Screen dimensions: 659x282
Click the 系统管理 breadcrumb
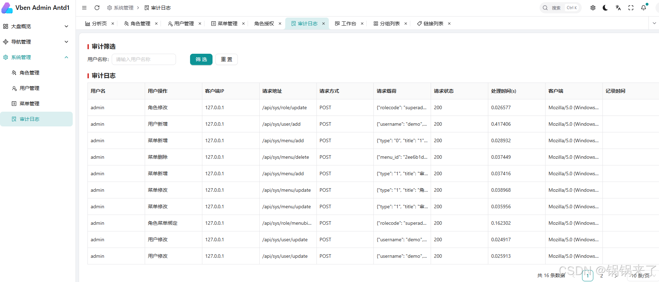coord(120,8)
